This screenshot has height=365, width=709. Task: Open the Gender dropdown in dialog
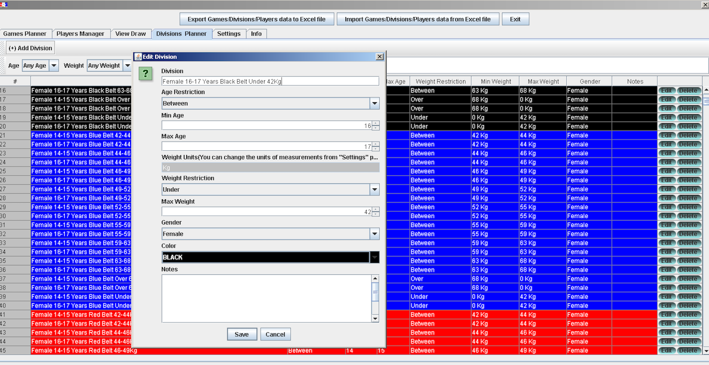[374, 234]
